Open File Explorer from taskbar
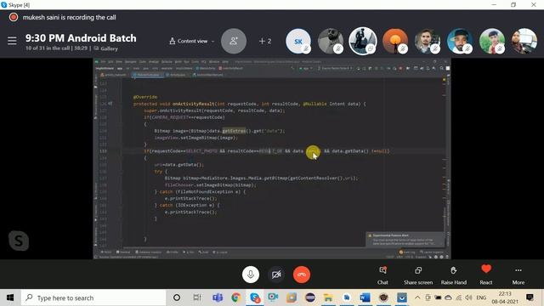Image resolution: width=544 pixels, height=306 pixels. pos(328,297)
